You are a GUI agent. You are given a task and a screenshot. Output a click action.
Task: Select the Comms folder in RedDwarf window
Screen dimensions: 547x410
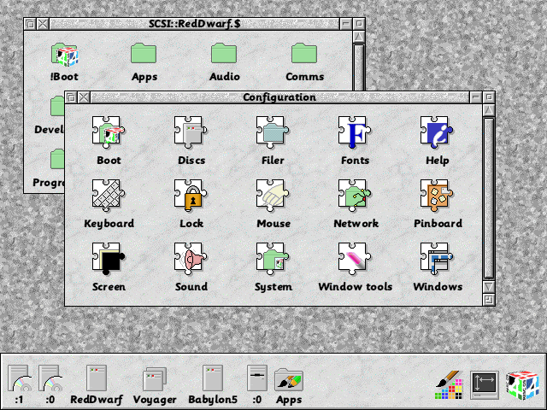pos(304,53)
